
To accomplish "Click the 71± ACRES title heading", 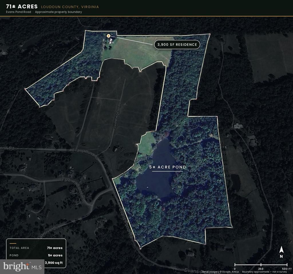I will pyautogui.click(x=22, y=7).
